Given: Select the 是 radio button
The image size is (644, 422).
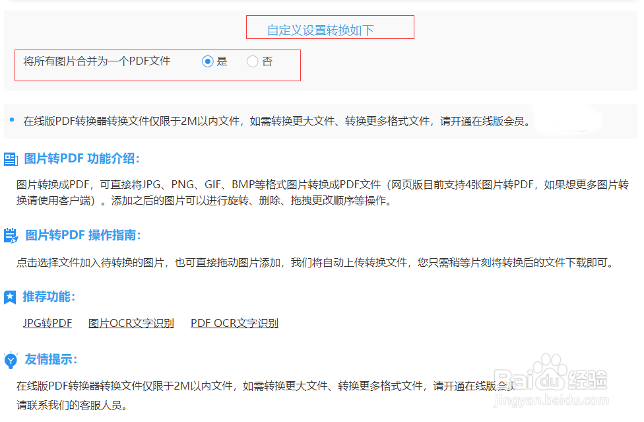Looking at the screenshot, I should (208, 61).
